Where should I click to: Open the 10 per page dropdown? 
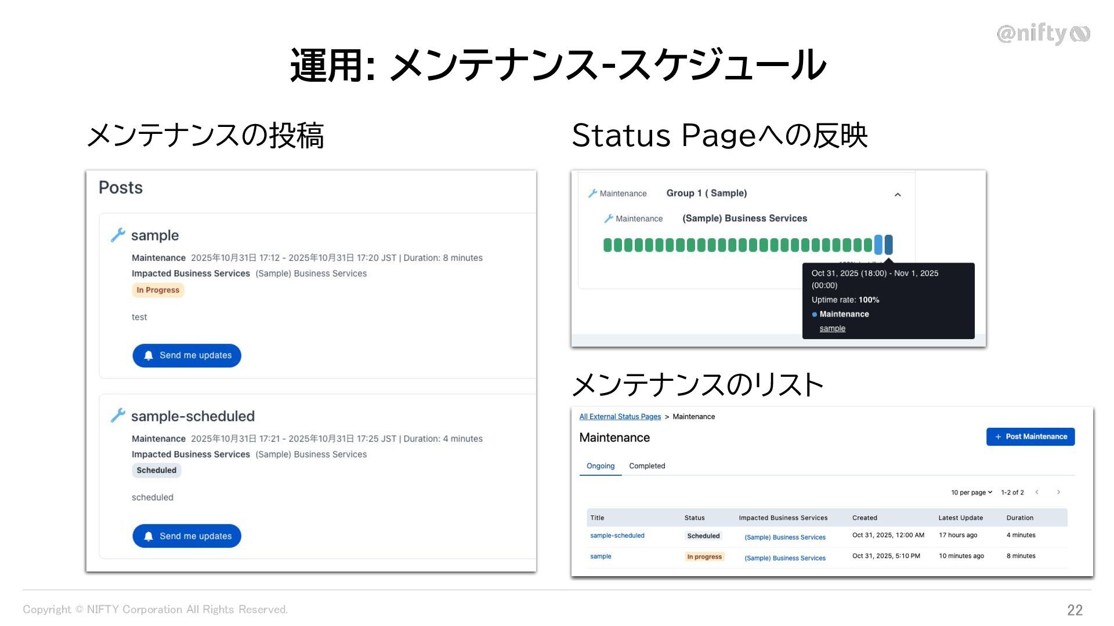click(971, 493)
